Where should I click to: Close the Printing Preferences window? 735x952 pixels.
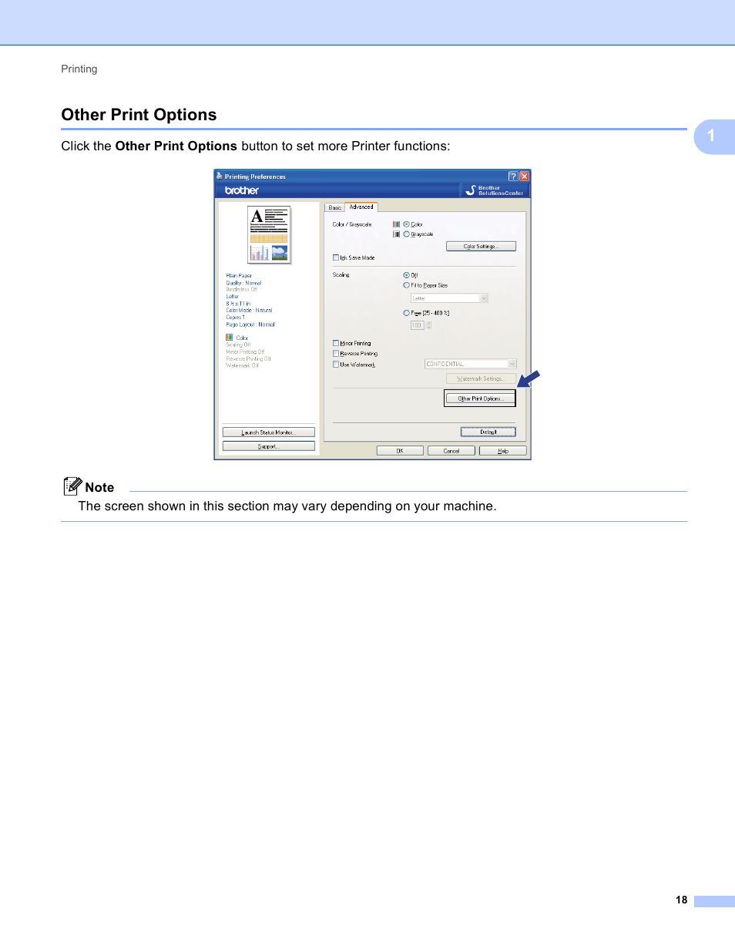point(524,177)
